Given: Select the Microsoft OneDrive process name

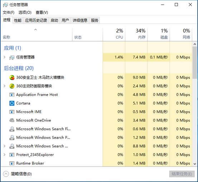Looking at the screenshot, I should click(34, 120).
